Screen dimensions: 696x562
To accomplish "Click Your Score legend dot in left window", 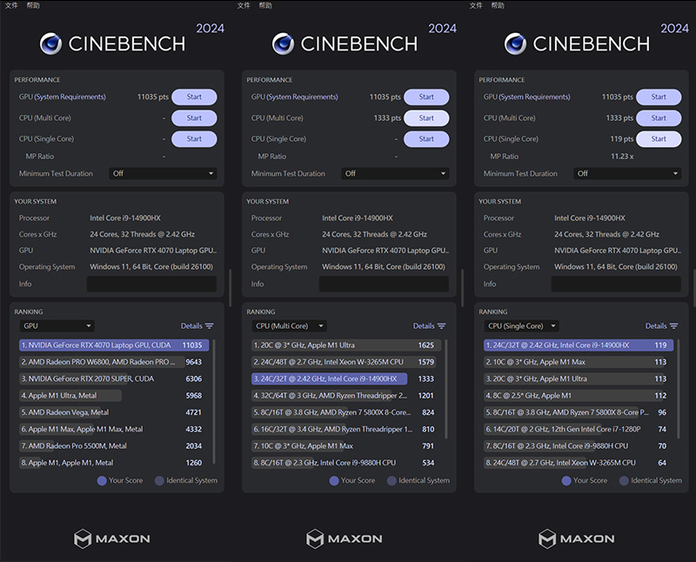I will (102, 481).
